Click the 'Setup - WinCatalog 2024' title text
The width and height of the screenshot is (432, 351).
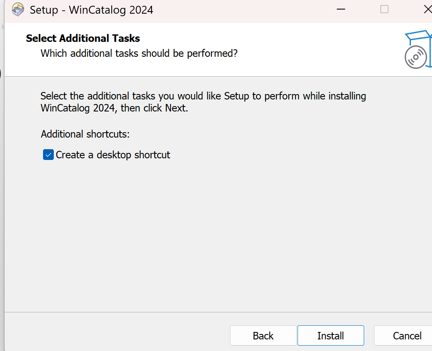point(91,10)
